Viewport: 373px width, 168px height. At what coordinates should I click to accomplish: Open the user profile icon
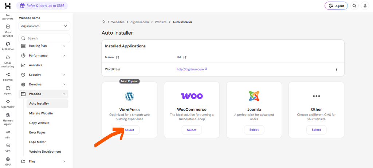point(365,6)
